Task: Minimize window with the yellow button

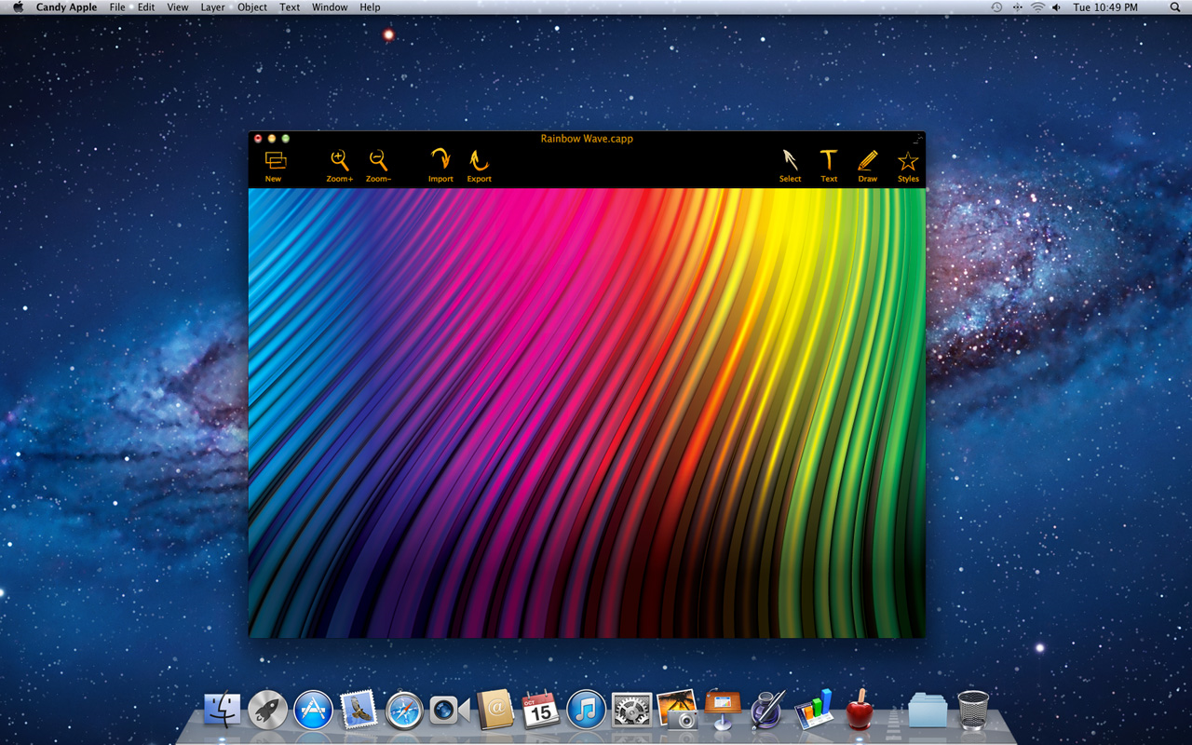Action: 272,139
